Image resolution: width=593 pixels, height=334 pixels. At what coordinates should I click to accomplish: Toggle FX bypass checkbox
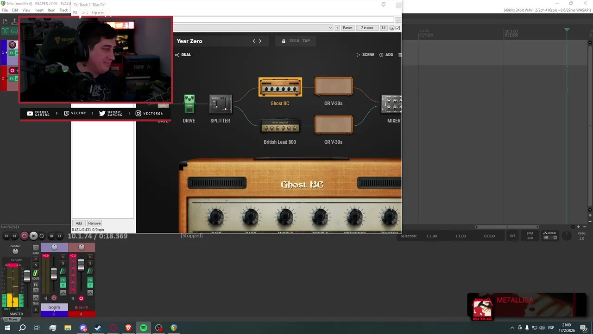click(x=397, y=28)
